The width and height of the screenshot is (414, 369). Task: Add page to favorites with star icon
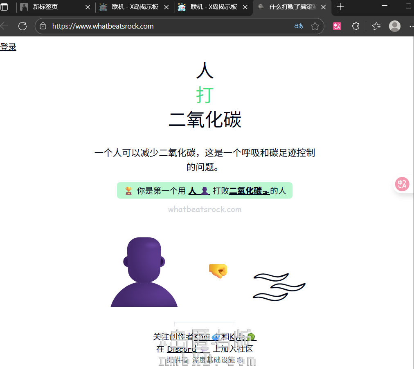[x=315, y=26]
